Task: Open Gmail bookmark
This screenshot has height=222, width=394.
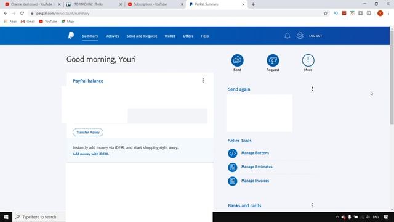Action: point(28,22)
